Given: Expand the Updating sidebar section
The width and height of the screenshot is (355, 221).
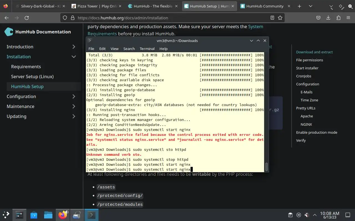Looking at the screenshot, I should coord(74,116).
